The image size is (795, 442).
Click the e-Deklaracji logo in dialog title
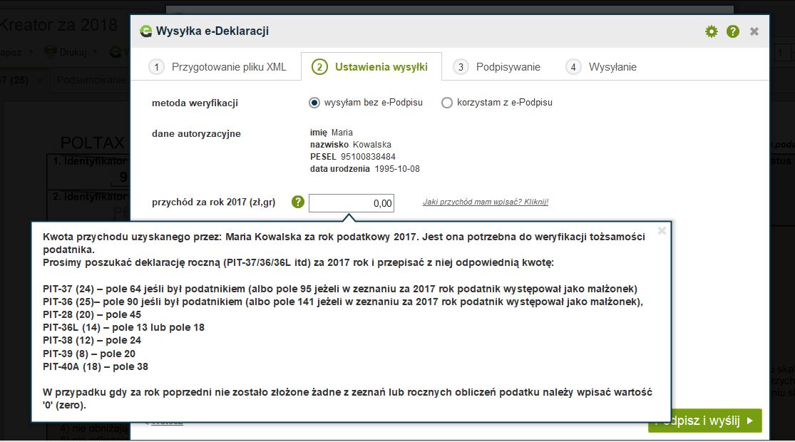(146, 31)
